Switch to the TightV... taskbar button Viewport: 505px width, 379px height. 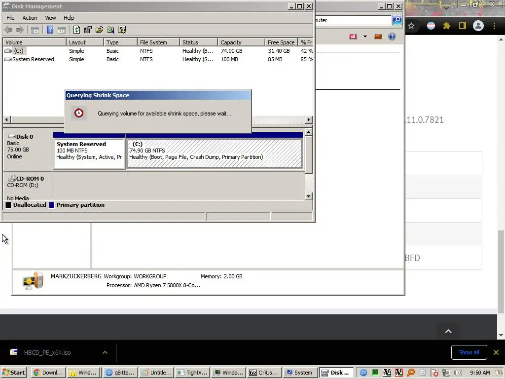tap(193, 373)
